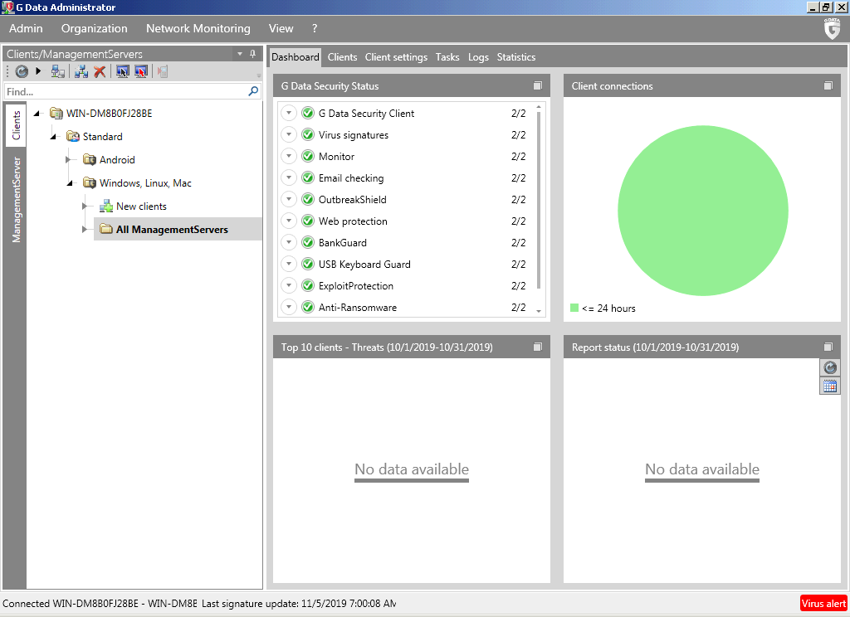
Task: Open the calendar icon in Report status
Action: click(829, 386)
